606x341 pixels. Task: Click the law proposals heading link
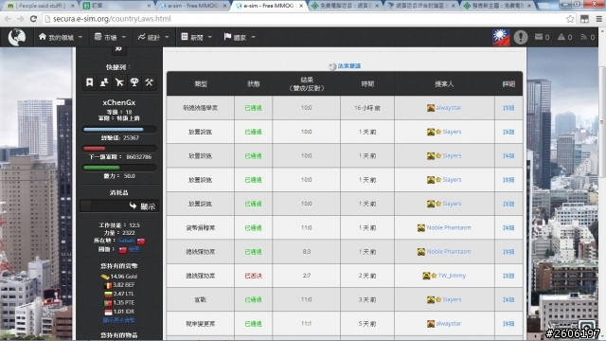point(349,66)
